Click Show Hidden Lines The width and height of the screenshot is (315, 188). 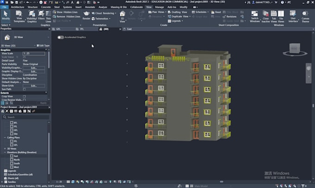(65, 12)
